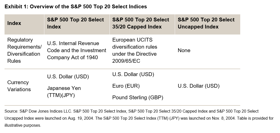Click the Uncapped Index column header
Screen dimensions: 280x133
coord(206,23)
